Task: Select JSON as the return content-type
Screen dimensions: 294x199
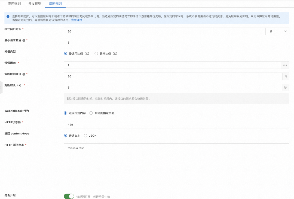Action: click(x=85, y=136)
